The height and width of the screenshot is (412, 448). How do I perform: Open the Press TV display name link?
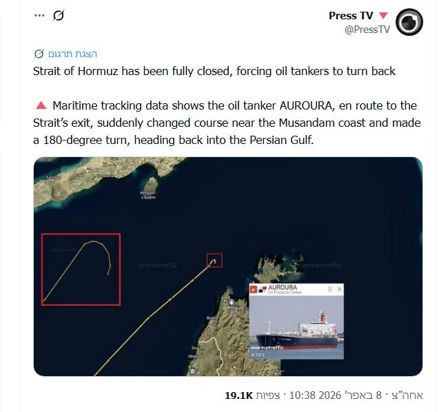351,16
